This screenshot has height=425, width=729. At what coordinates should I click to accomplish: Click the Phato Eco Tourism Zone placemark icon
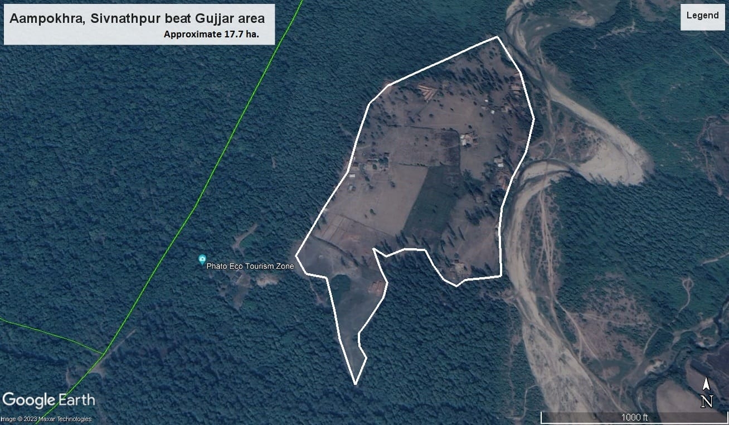[x=202, y=259]
